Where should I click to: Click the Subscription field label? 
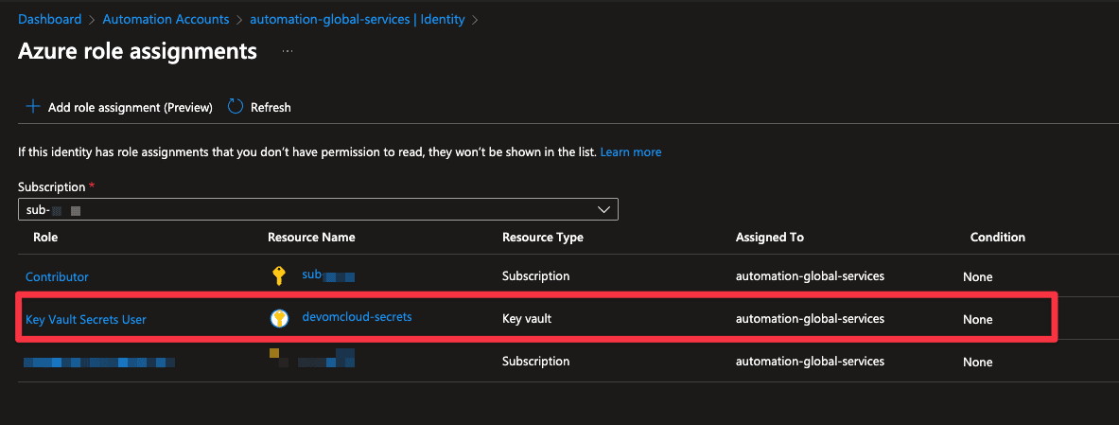tap(51, 186)
